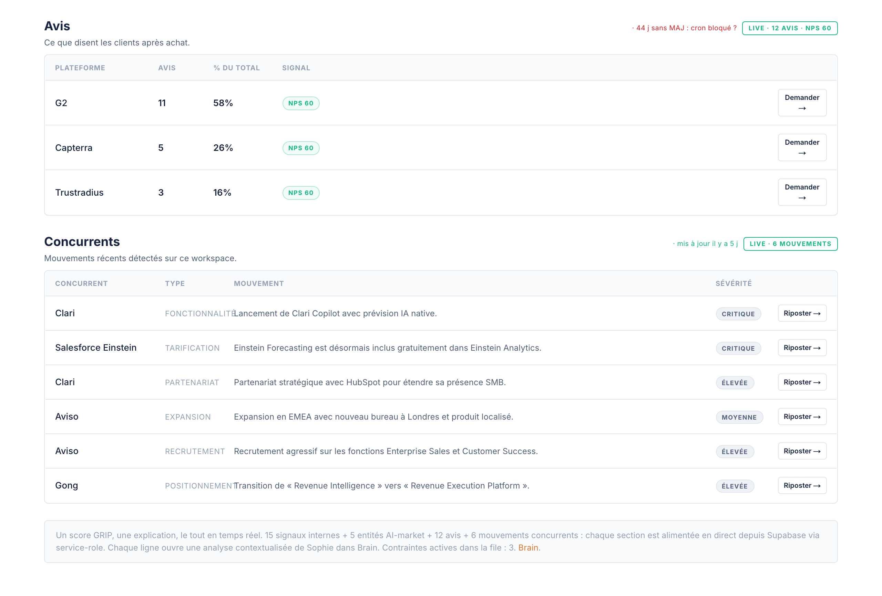
Task: Select the Trustradius platform cell
Action: click(79, 192)
